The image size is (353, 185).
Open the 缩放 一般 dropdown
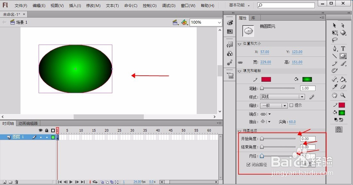(274, 105)
